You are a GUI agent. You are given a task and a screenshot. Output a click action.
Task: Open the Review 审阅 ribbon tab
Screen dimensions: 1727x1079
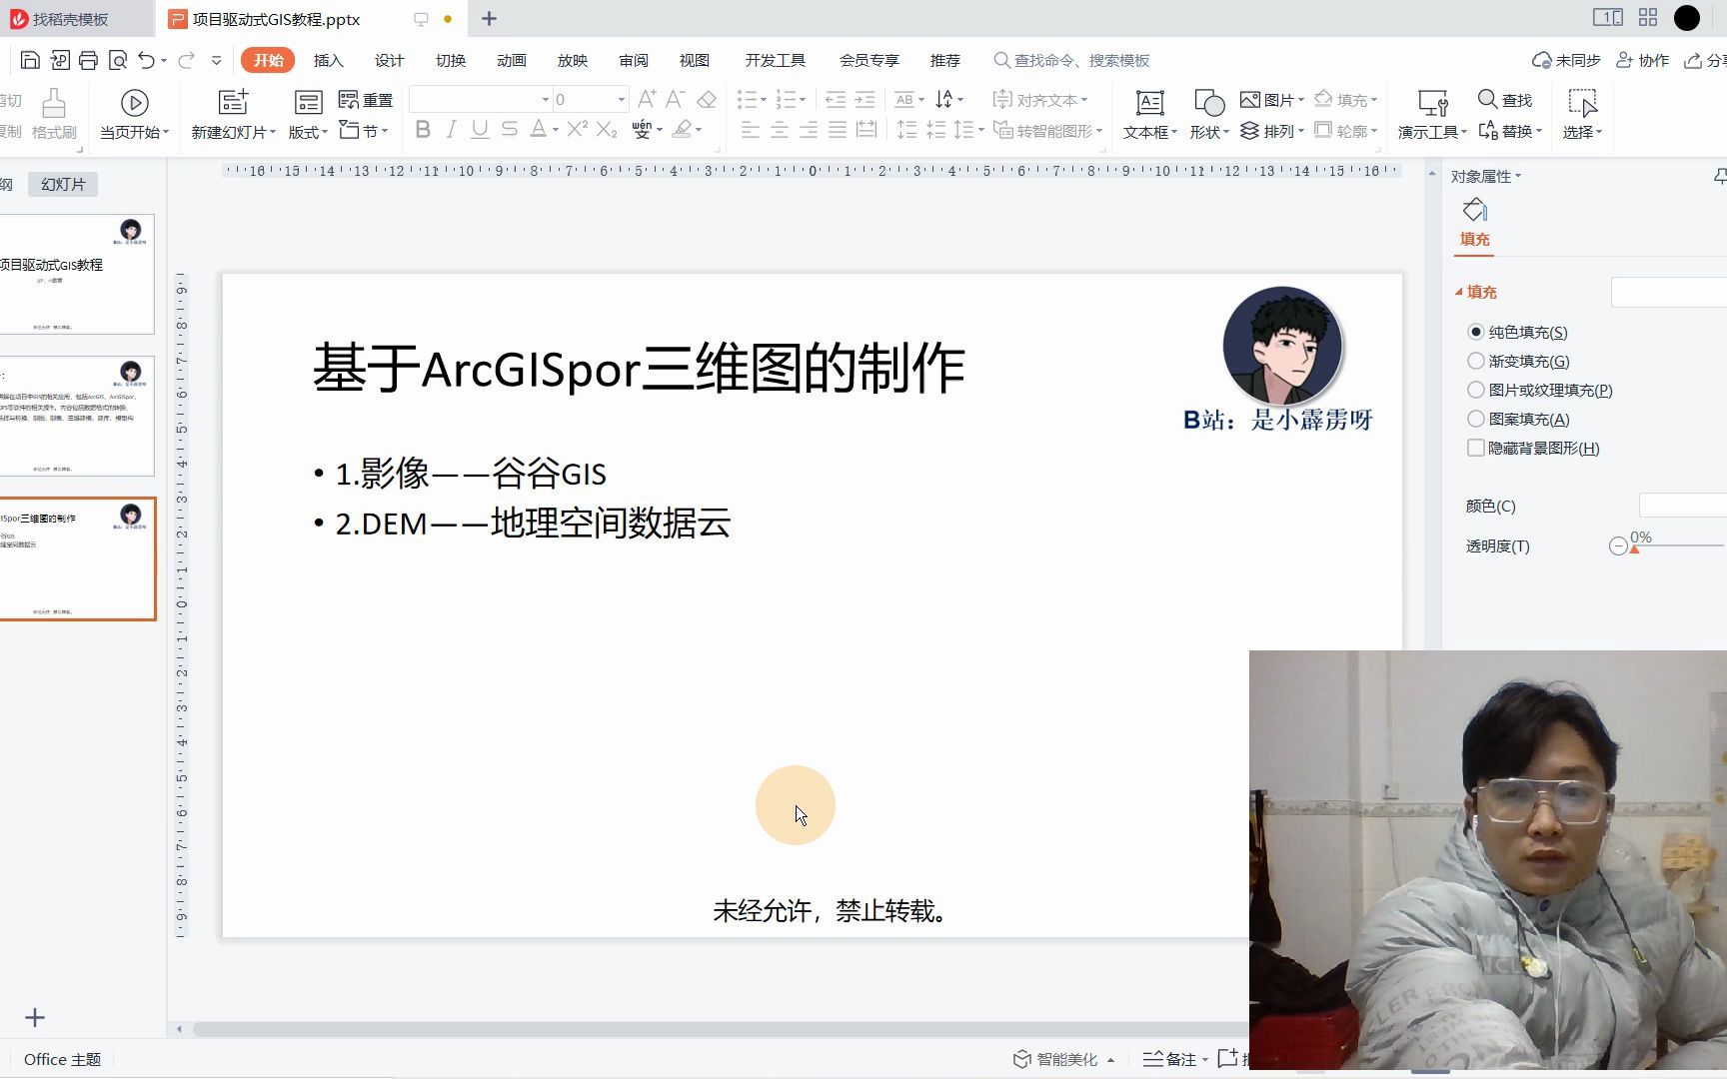tap(634, 60)
